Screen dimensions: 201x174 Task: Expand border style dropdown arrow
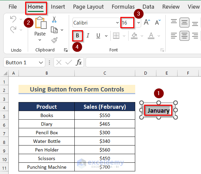(124, 36)
